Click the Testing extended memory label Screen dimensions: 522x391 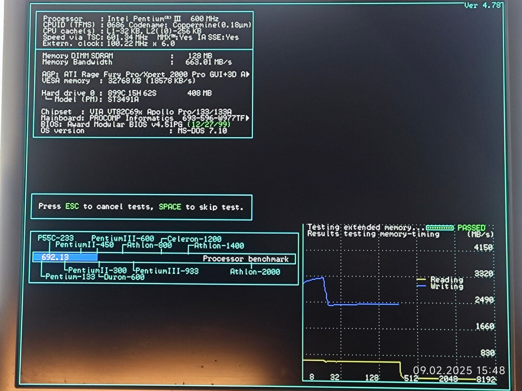[366, 227]
